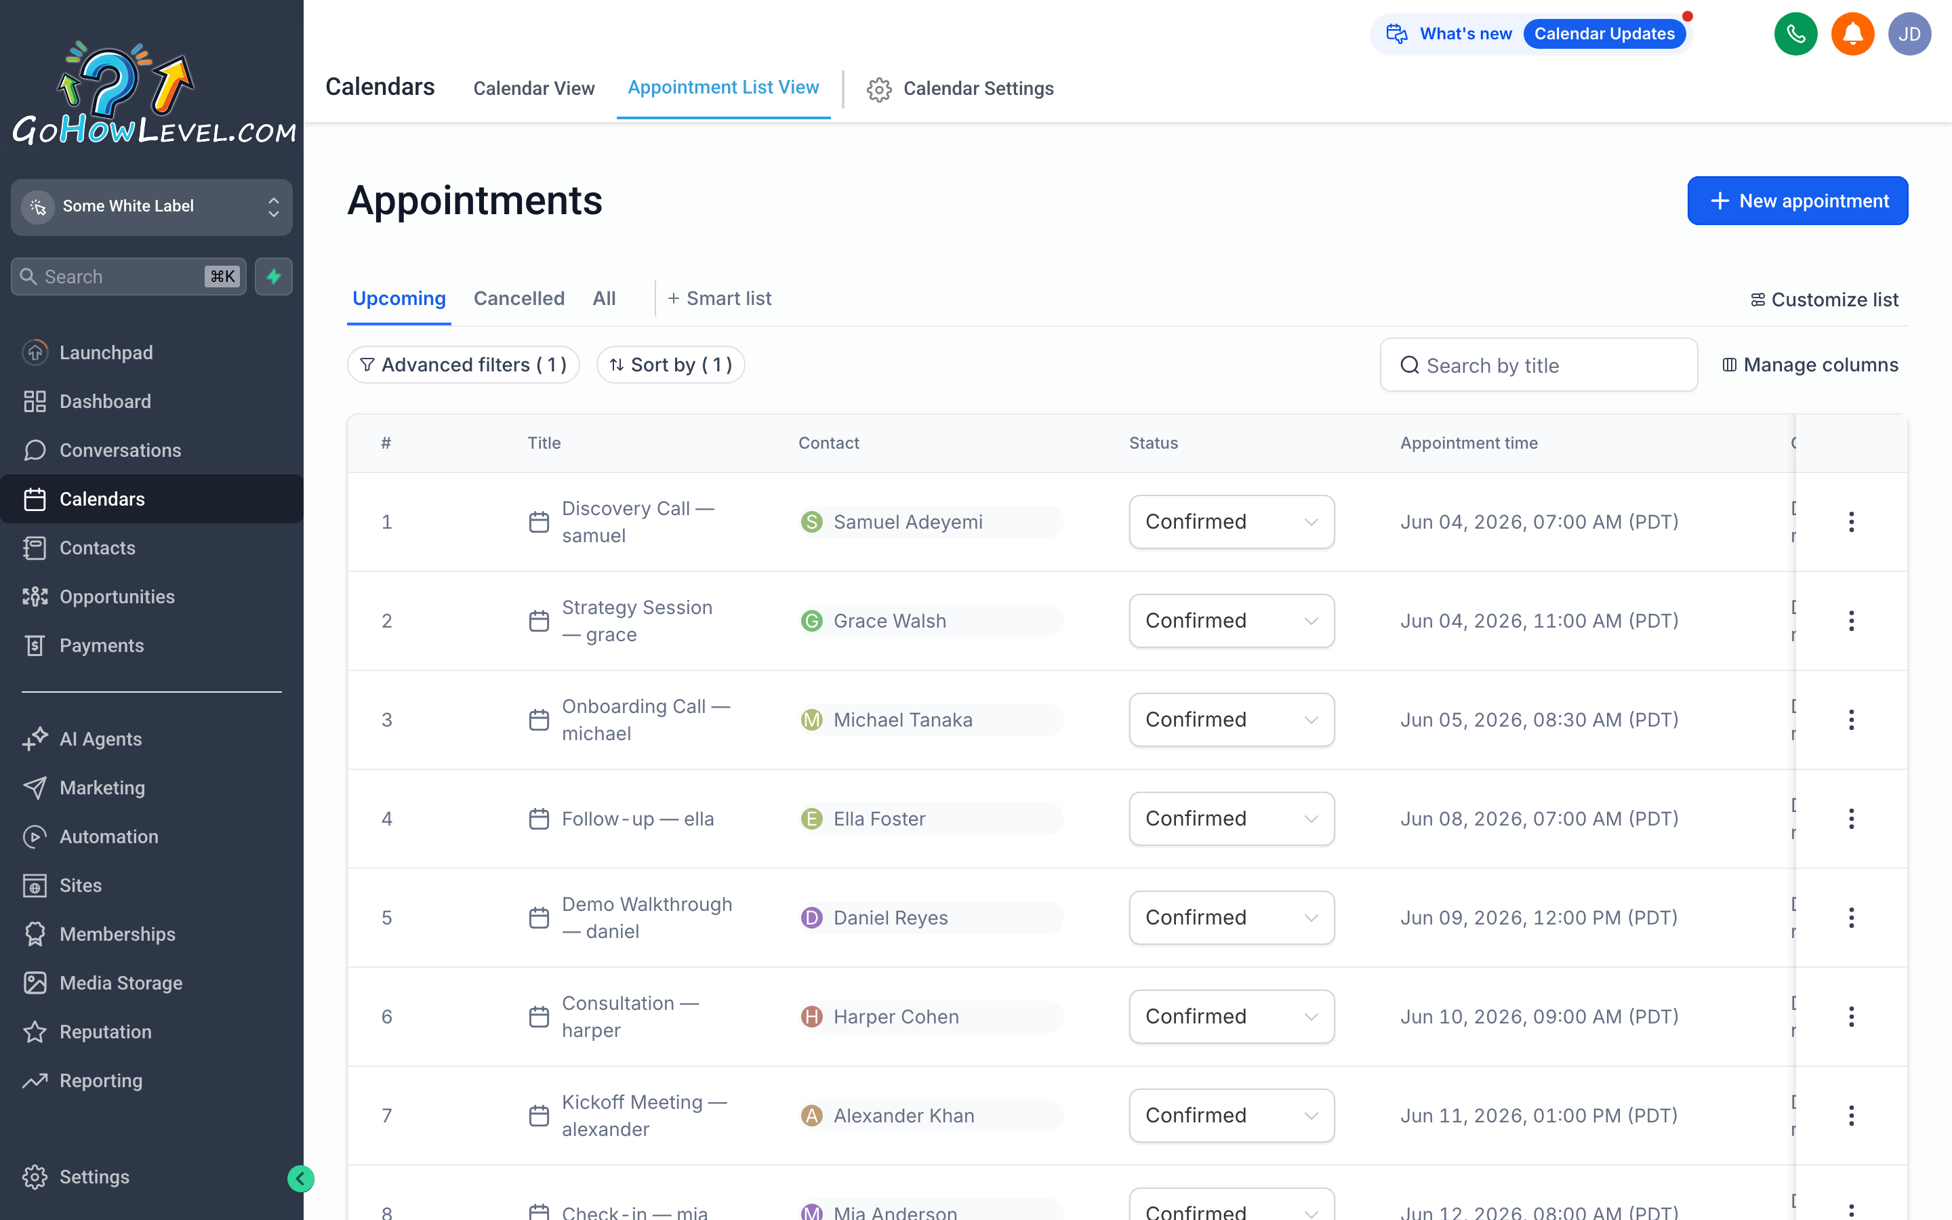Screen dimensions: 1952x1220
Task: Select Calendars in the sidebar
Action: point(152,499)
